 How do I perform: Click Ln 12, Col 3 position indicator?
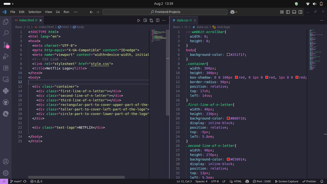[x=184, y=181]
